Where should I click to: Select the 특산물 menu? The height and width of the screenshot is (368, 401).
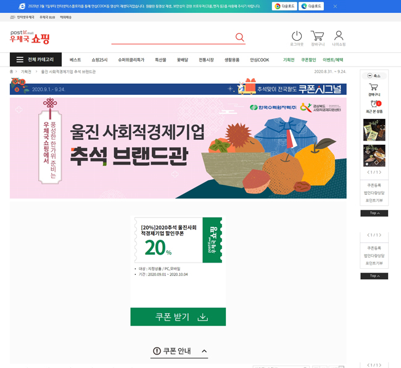point(160,60)
